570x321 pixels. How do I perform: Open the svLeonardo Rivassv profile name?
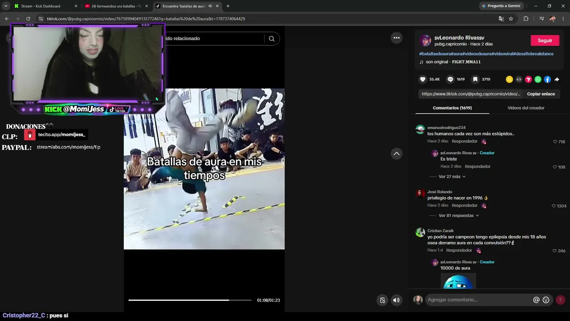tap(459, 38)
